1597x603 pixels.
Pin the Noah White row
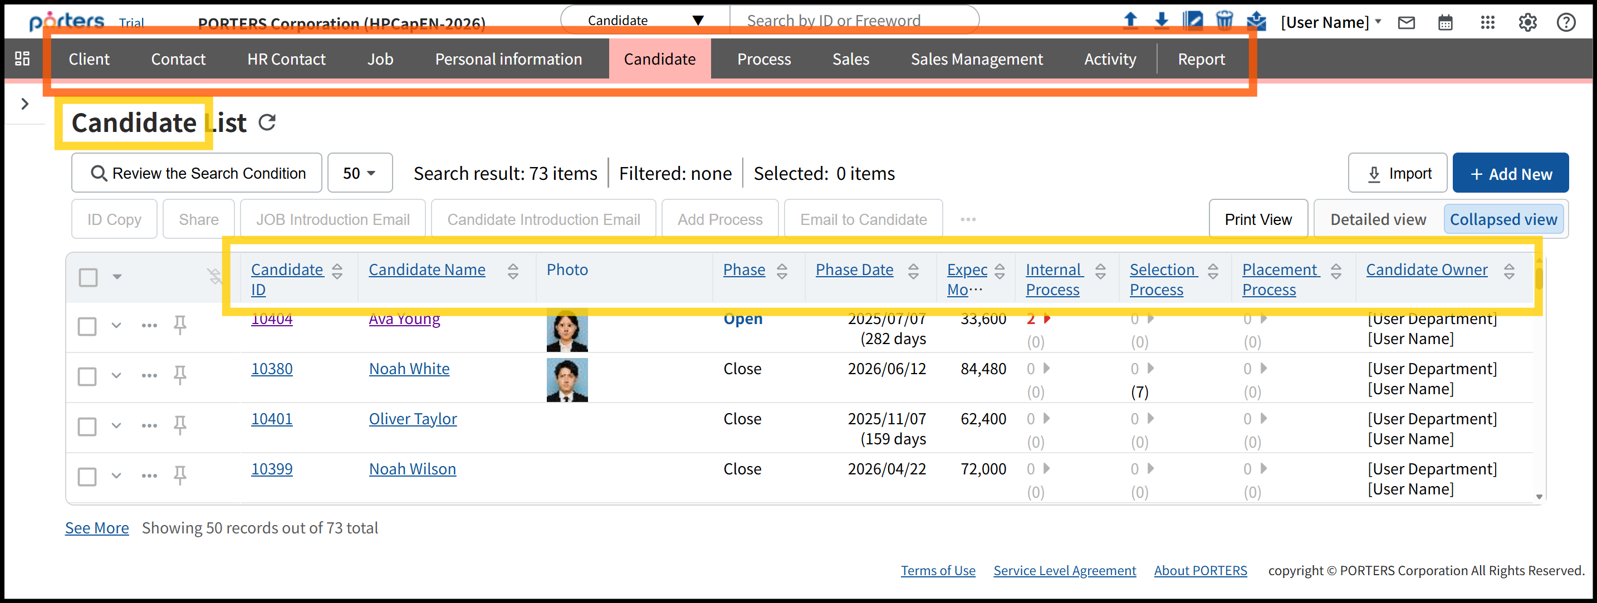tap(180, 375)
